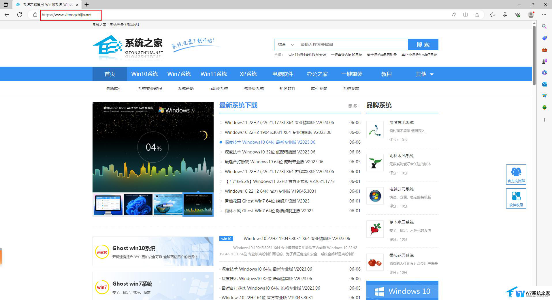This screenshot has height=300, width=552.
Task: Expand the 其他 navigation dropdown
Action: (424, 74)
